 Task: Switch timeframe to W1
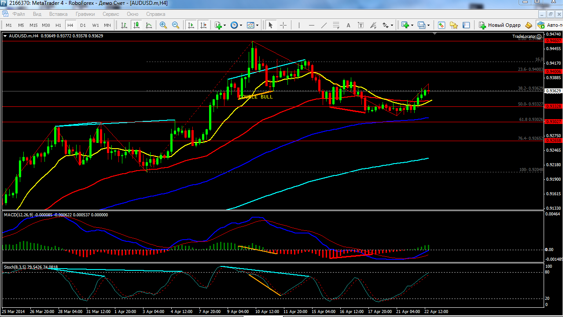coord(95,25)
